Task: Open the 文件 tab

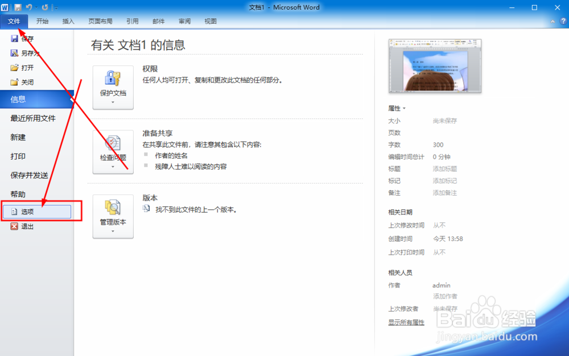Action: (x=14, y=22)
